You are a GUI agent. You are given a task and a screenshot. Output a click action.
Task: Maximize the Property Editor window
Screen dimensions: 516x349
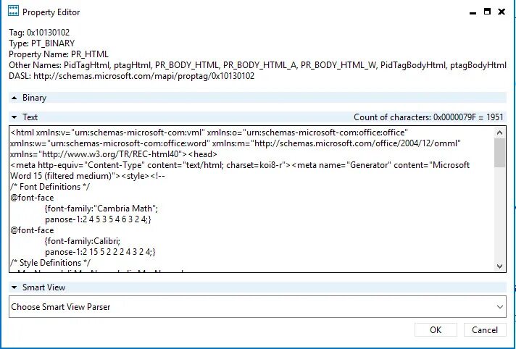click(487, 12)
